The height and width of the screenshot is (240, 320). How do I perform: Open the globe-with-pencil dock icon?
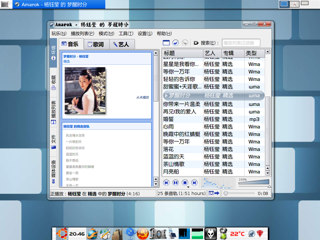point(105,234)
